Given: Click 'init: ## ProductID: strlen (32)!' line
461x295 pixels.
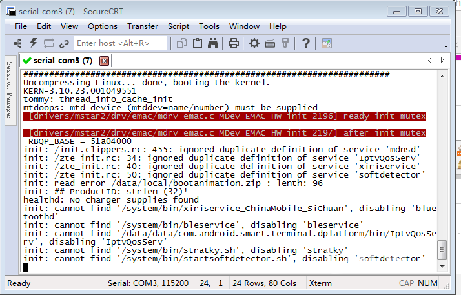Looking at the screenshot, I should (x=105, y=192).
